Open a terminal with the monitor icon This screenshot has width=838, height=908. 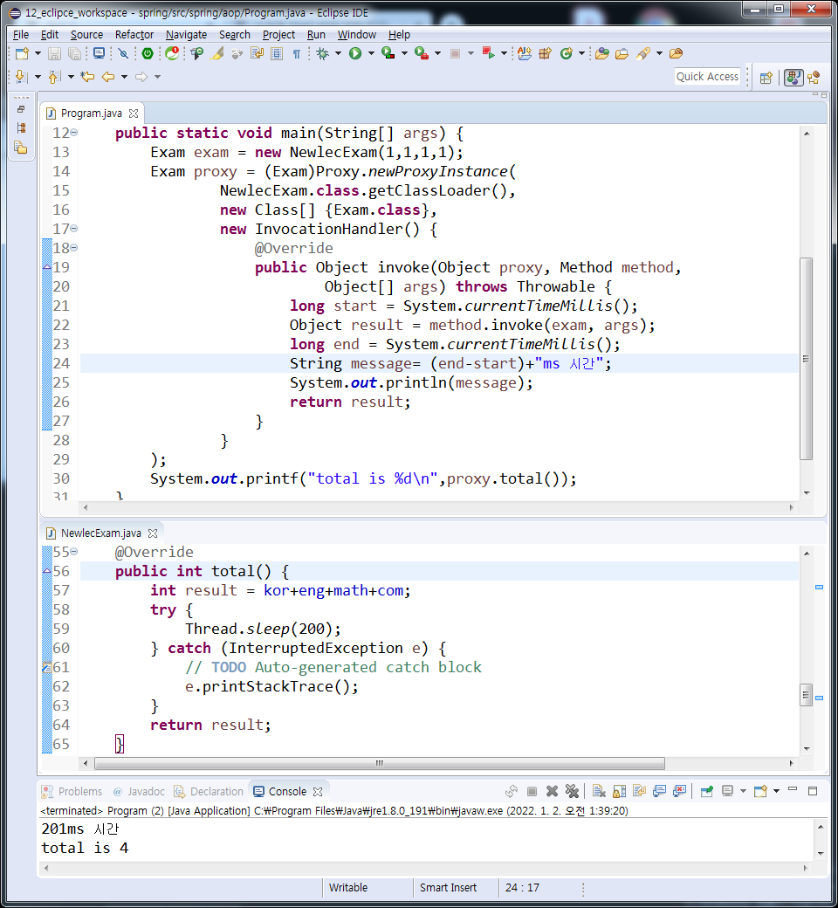point(99,54)
